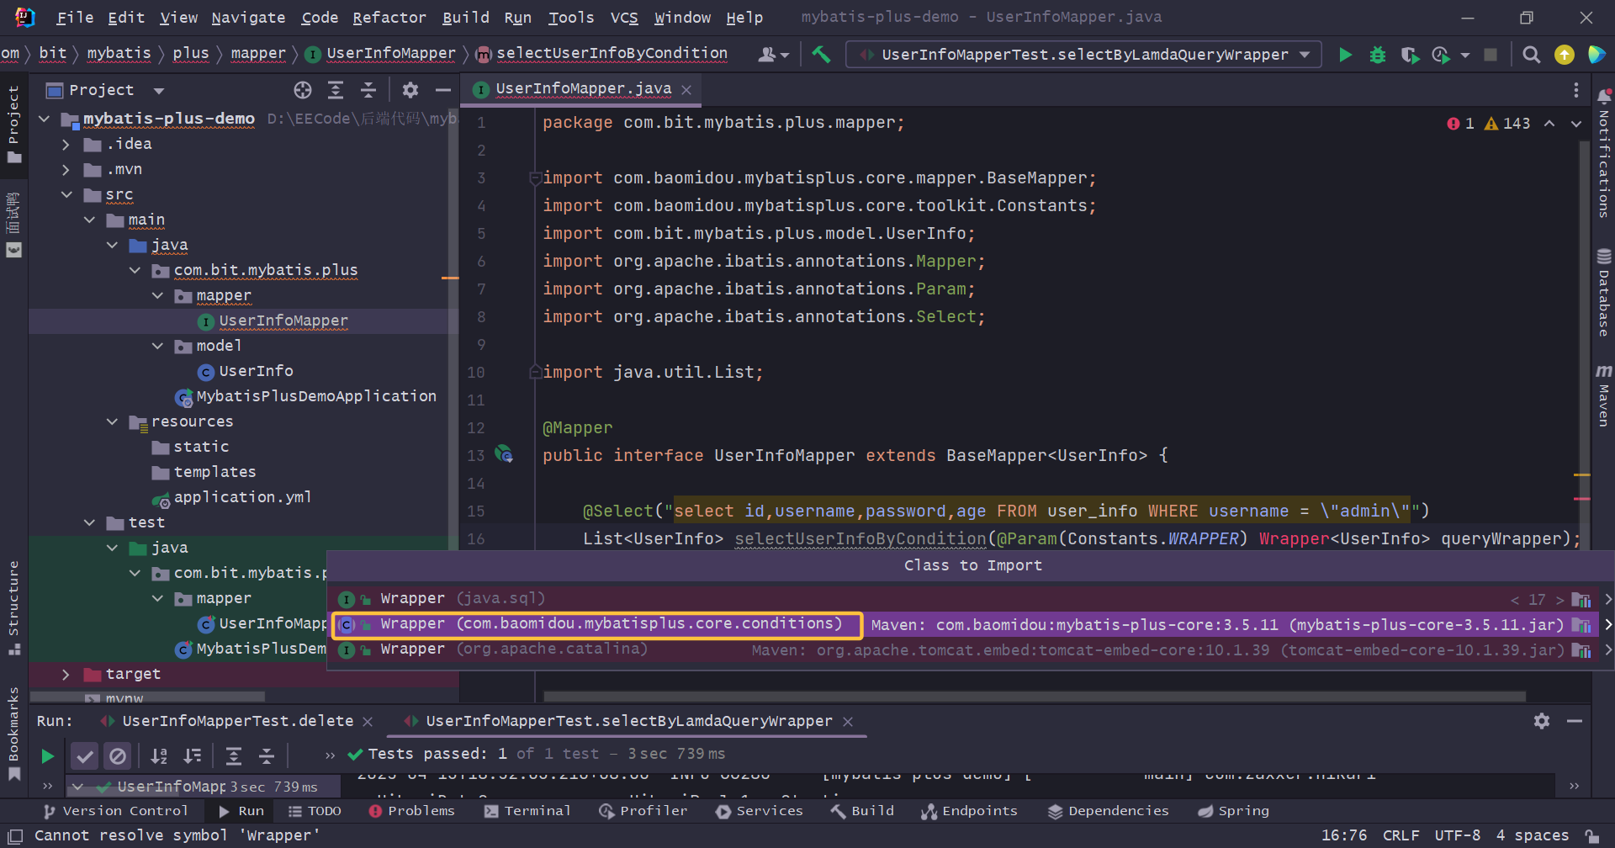Expand all test results
Screen dimensions: 1615x848
(234, 755)
